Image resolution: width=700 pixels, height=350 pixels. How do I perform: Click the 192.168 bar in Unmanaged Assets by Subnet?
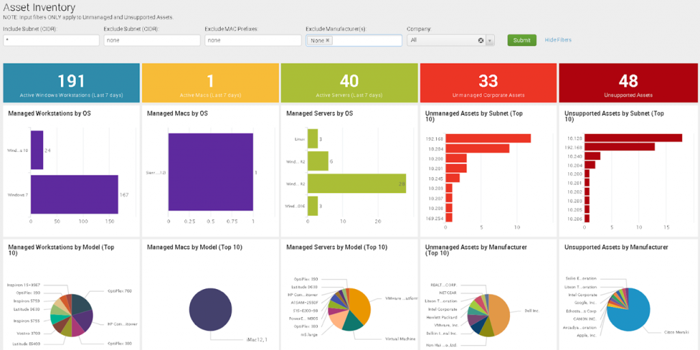[x=489, y=139]
